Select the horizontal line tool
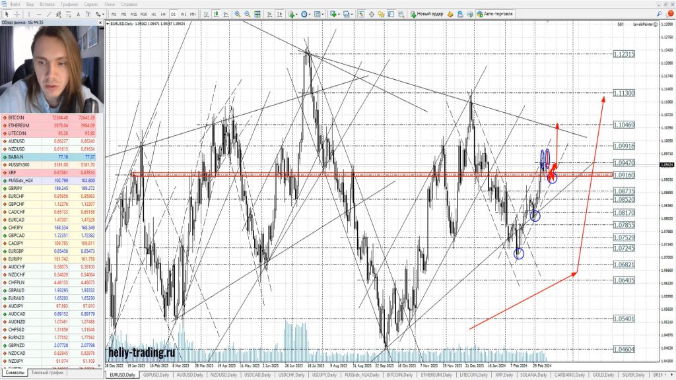This screenshot has height=380, width=676. [40, 14]
